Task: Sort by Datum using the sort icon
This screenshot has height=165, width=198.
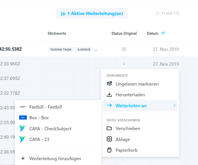Action: (164, 33)
